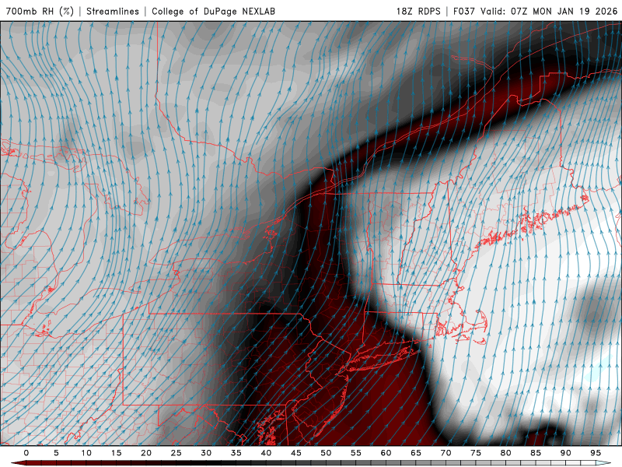Click the '20' tick label on the color scale

pos(146,453)
